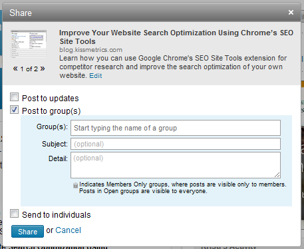Click the 'Post to updates' label

point(51,99)
